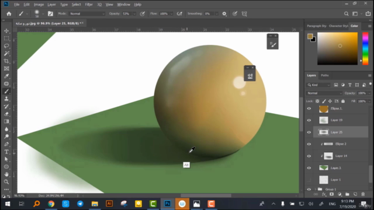374x210 pixels.
Task: Show the Layer 1 layer
Action: (309, 180)
